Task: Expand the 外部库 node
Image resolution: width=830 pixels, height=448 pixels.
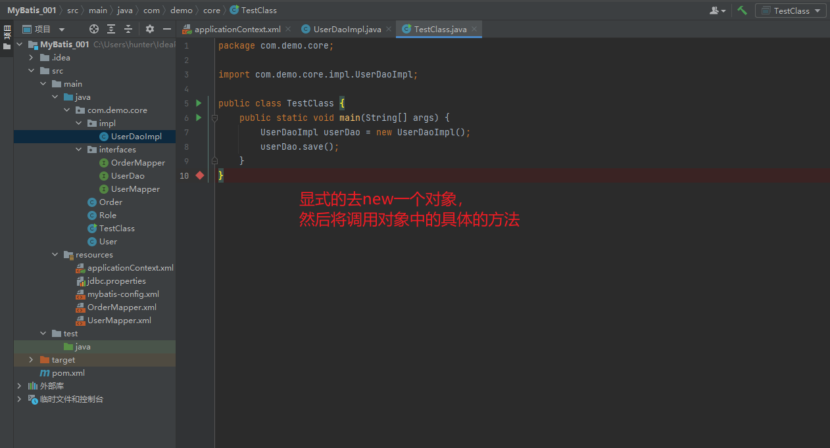Action: [x=20, y=386]
